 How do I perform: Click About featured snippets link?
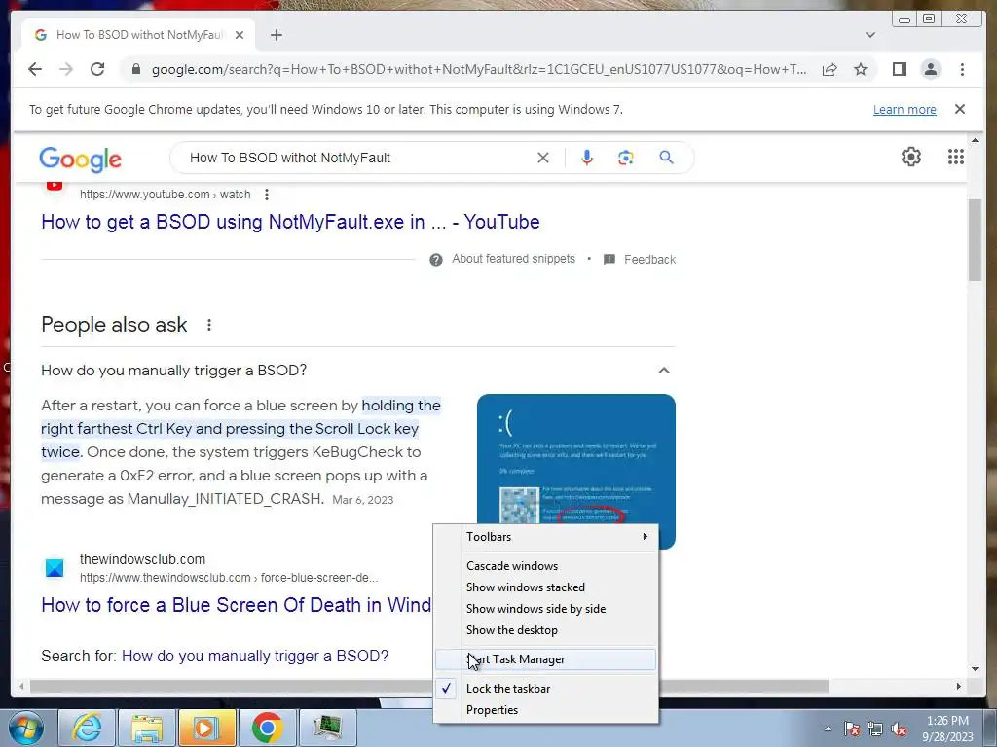pyautogui.click(x=513, y=259)
